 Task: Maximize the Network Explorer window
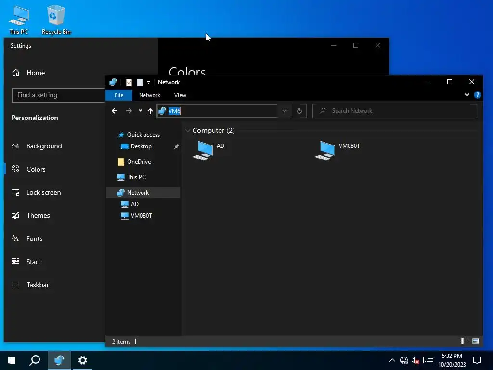point(450,82)
